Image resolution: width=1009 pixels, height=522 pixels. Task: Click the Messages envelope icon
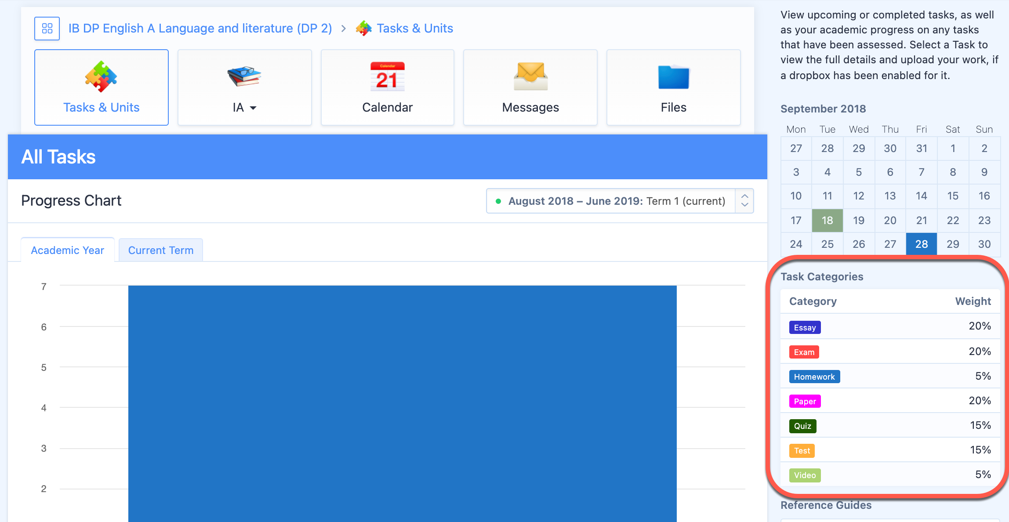pyautogui.click(x=530, y=76)
